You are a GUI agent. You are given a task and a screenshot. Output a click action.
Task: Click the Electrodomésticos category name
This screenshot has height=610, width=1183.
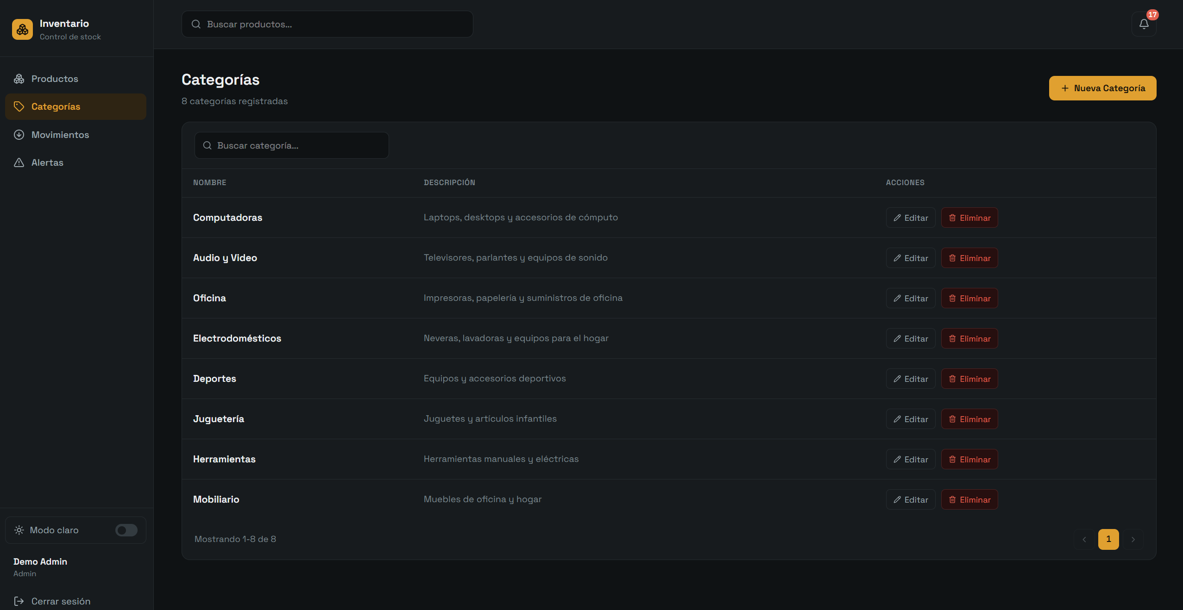click(x=237, y=338)
